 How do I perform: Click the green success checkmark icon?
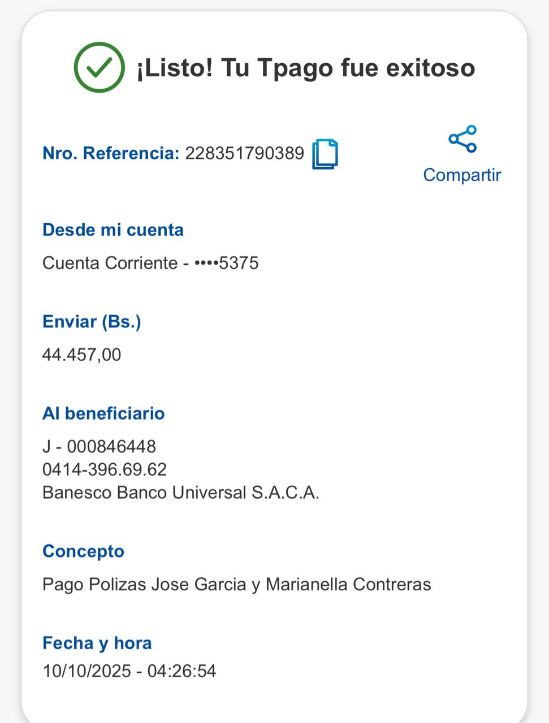click(100, 68)
